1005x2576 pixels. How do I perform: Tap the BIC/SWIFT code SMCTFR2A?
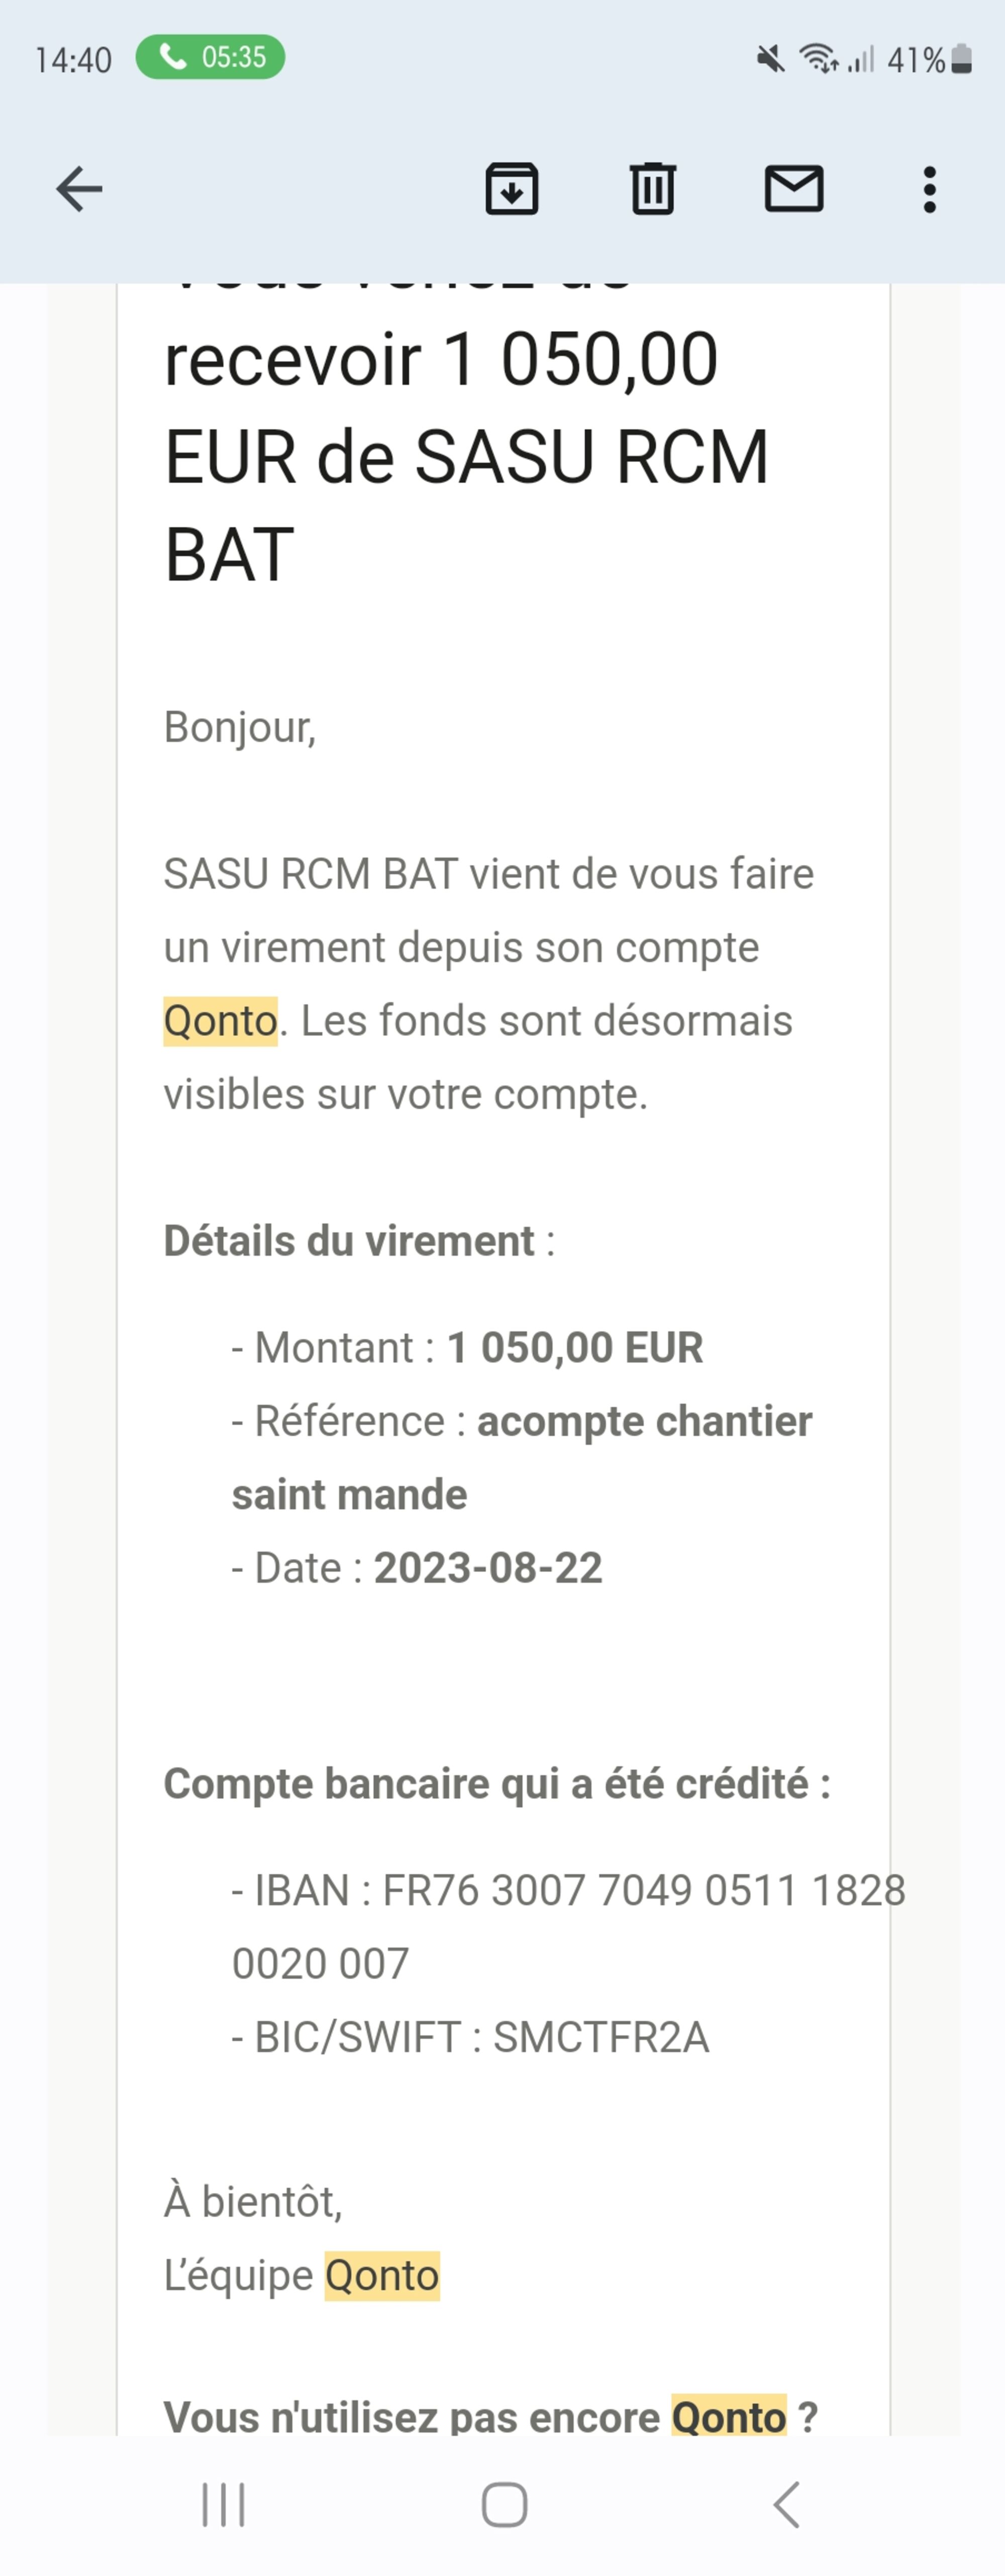pyautogui.click(x=601, y=2037)
